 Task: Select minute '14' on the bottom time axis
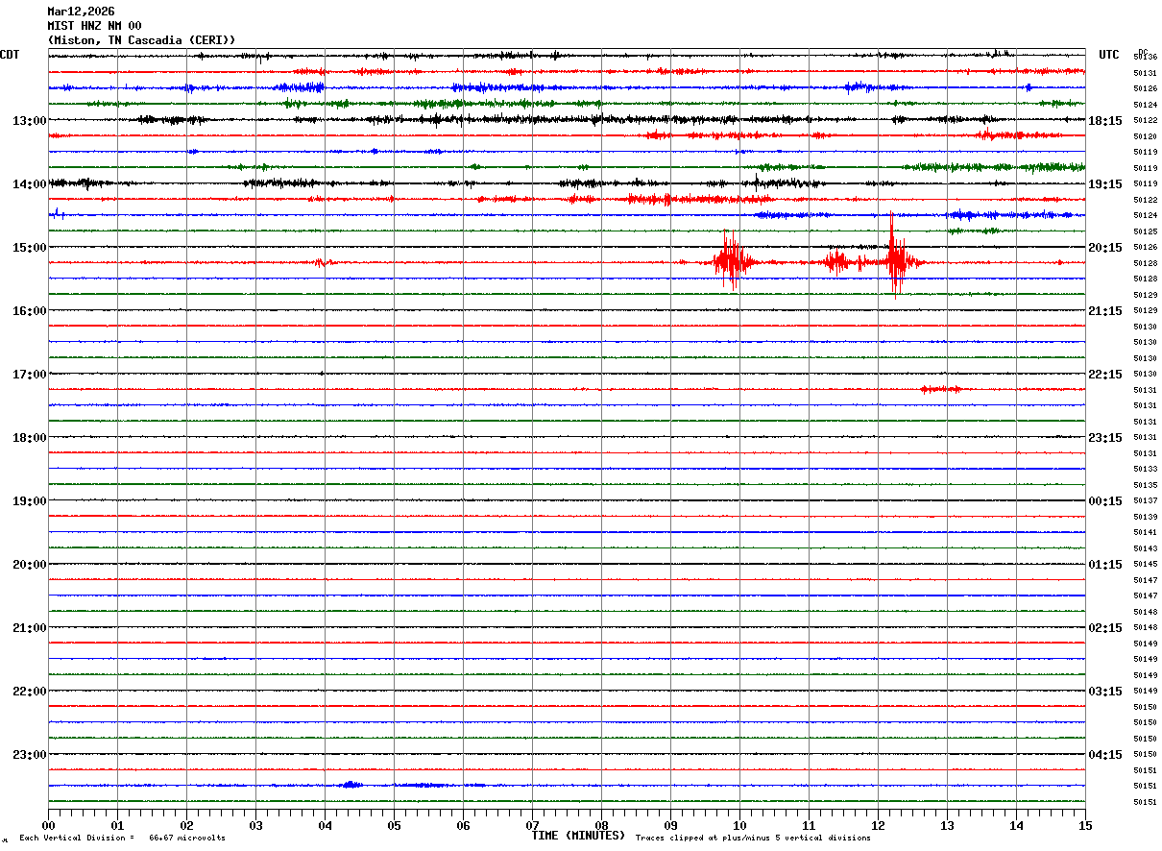point(1016,825)
